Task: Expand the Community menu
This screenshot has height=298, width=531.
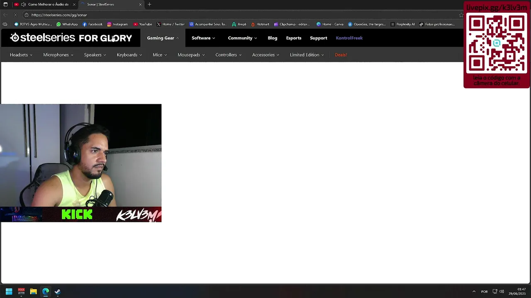Action: pyautogui.click(x=242, y=38)
